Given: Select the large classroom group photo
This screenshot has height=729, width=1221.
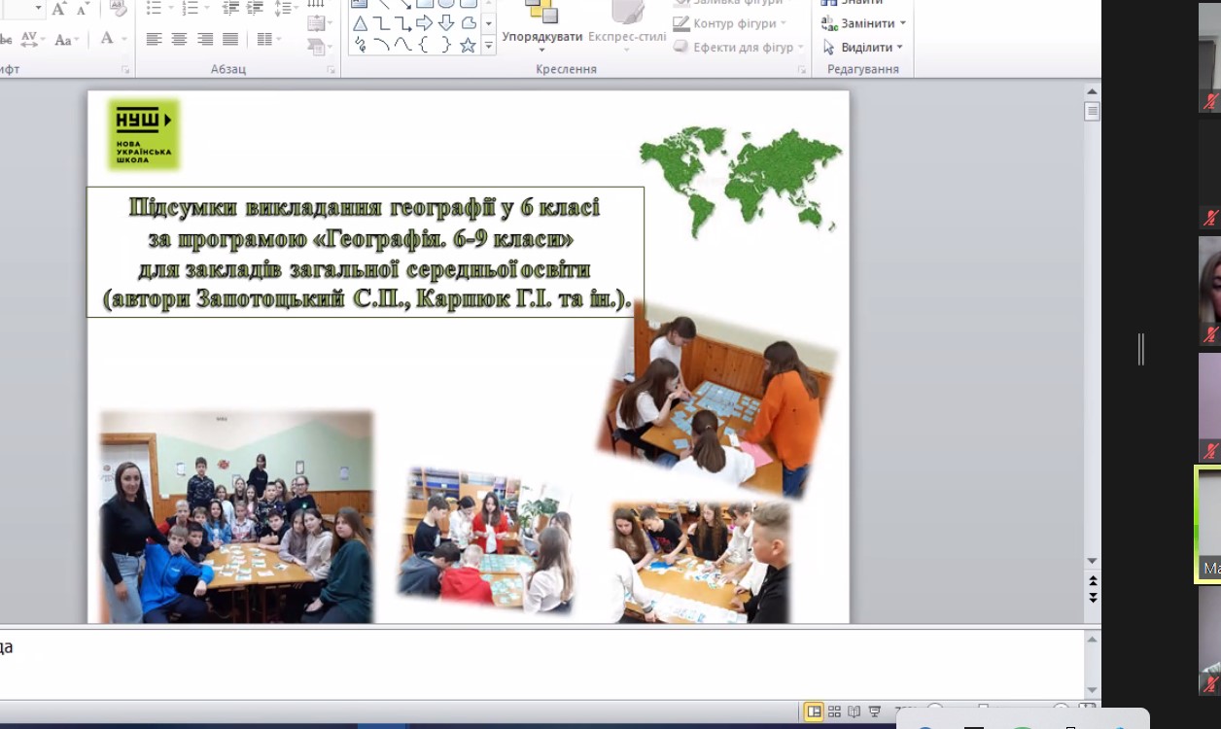Looking at the screenshot, I should point(236,516).
